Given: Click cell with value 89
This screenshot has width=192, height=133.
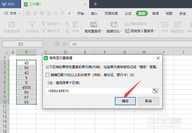Looking at the screenshot, I should (26, 102).
